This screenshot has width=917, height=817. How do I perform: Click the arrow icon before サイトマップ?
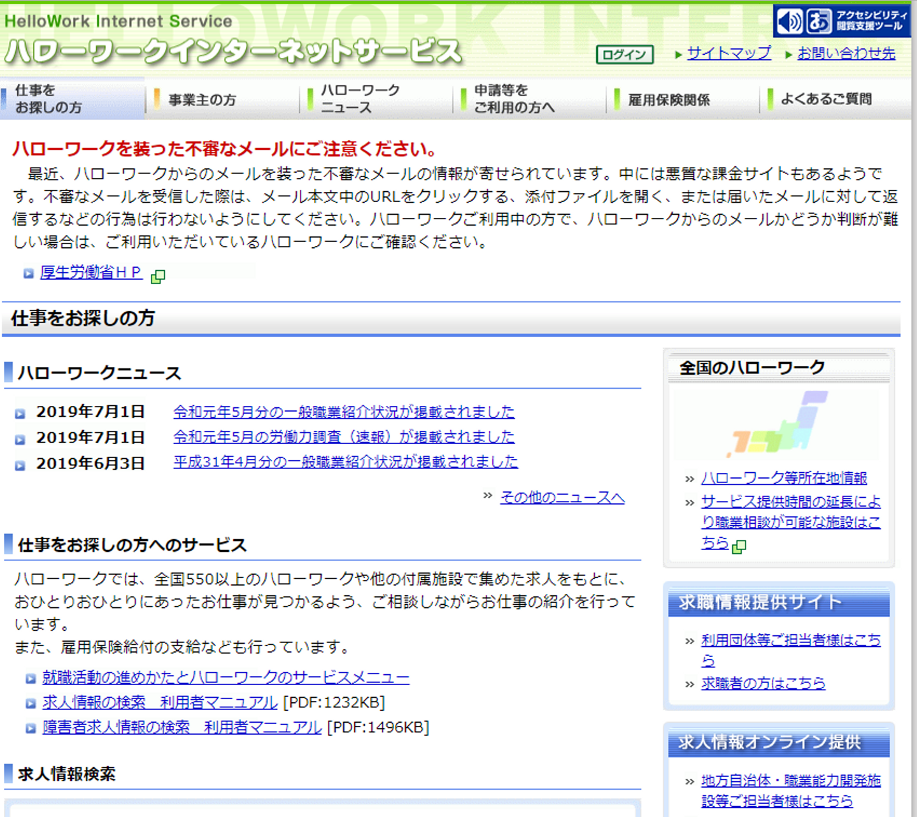[x=679, y=55]
